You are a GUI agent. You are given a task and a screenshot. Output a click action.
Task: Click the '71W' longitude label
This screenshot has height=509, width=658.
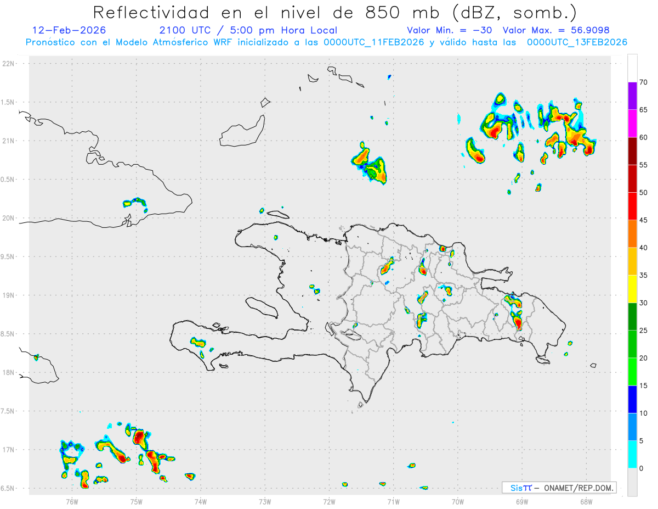point(393,501)
